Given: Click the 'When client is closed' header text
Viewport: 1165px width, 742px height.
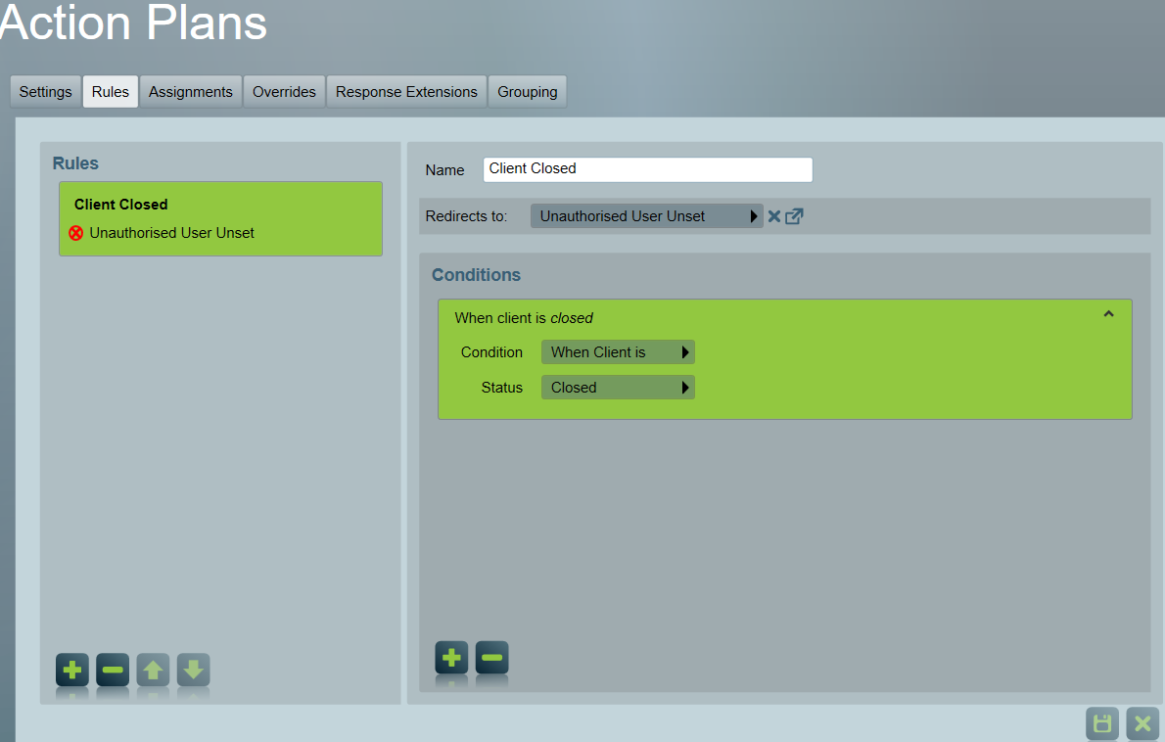Looking at the screenshot, I should (x=524, y=318).
